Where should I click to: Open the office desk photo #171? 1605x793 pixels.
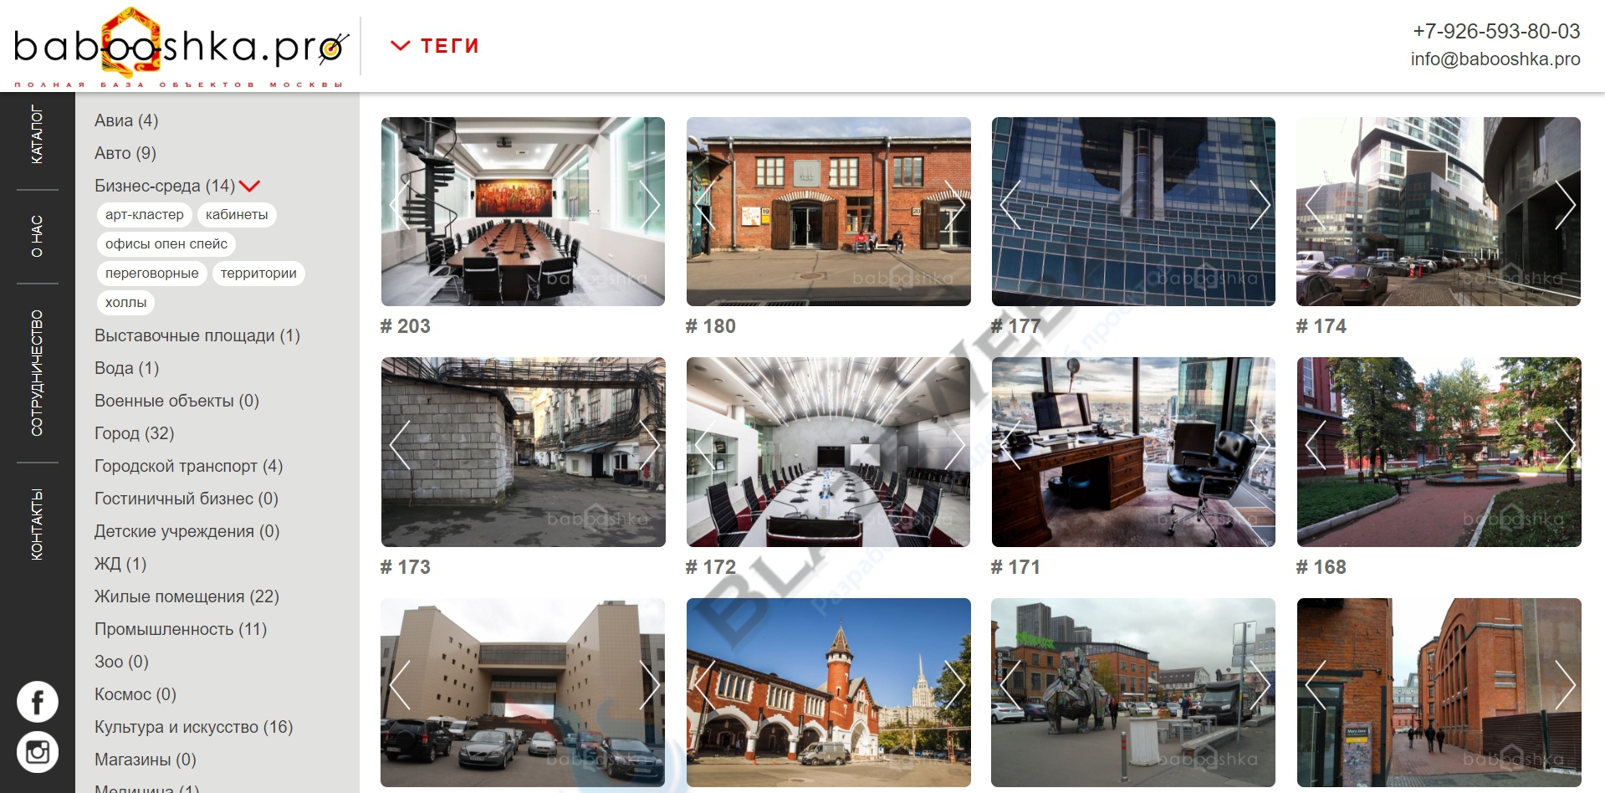1133,452
